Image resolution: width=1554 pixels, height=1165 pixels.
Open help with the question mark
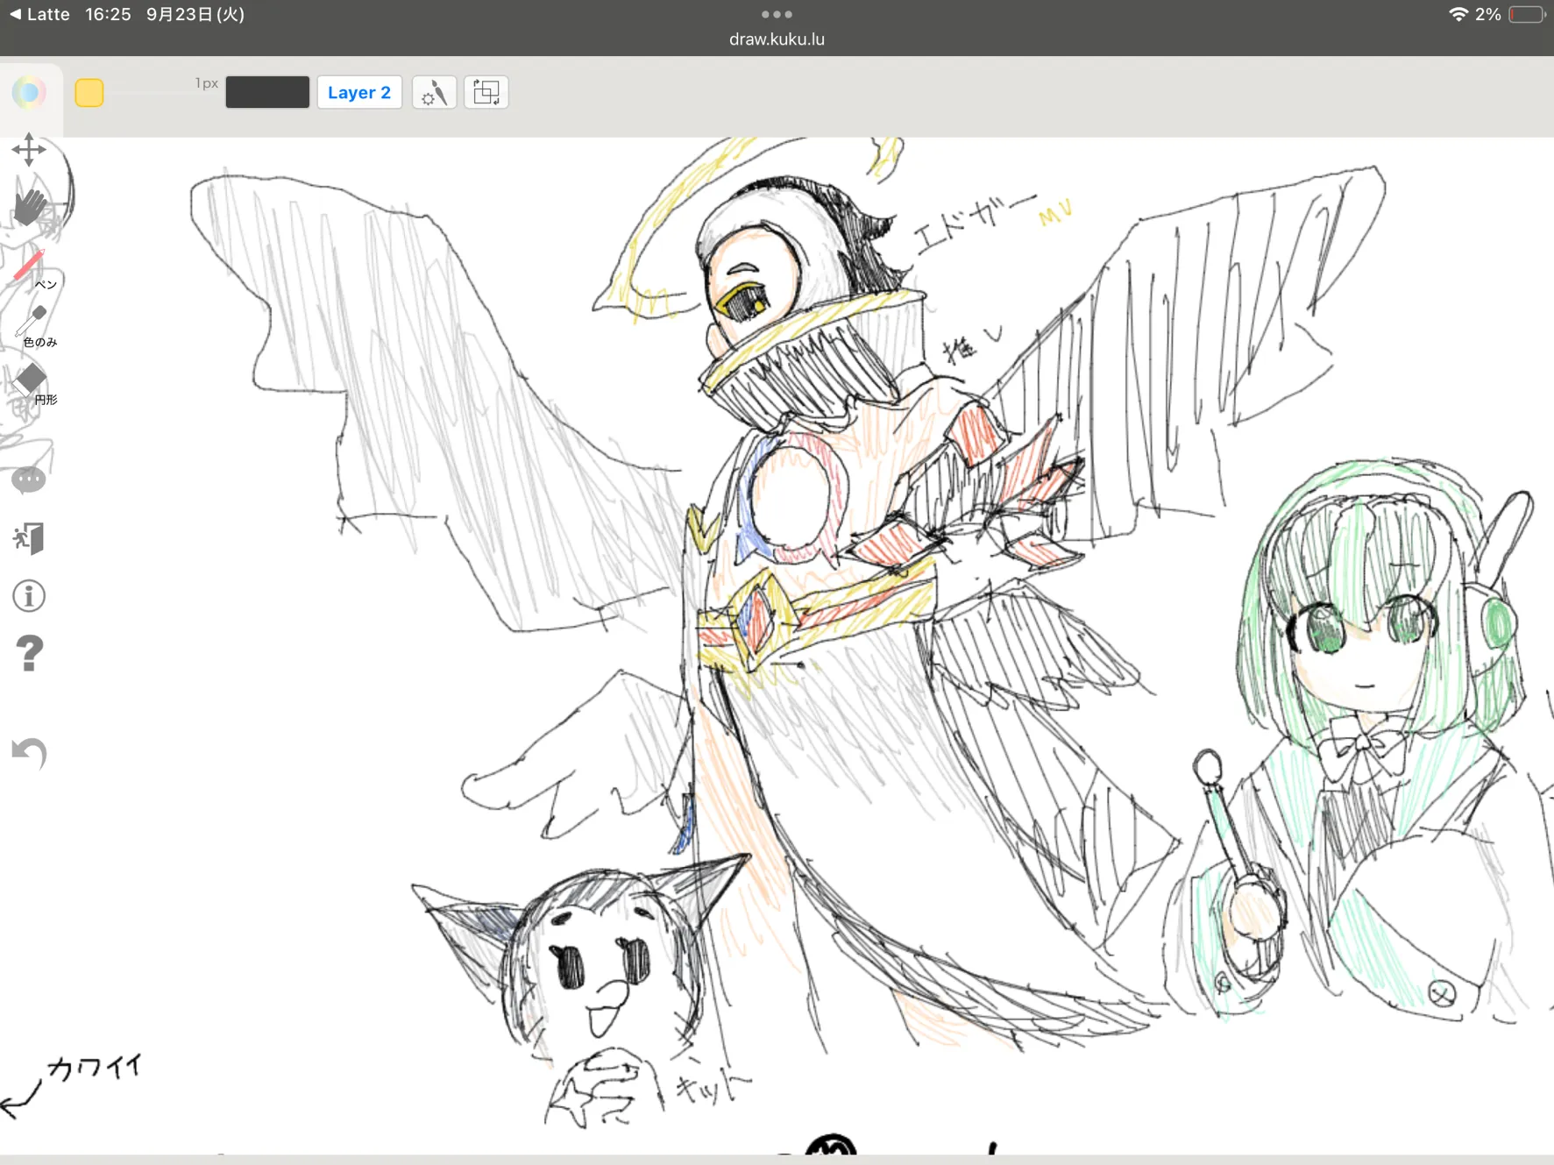[x=30, y=654]
